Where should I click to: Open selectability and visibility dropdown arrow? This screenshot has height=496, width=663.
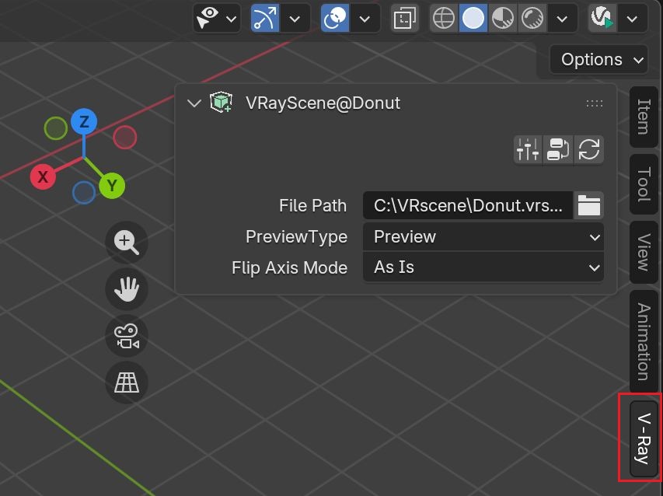(232, 19)
